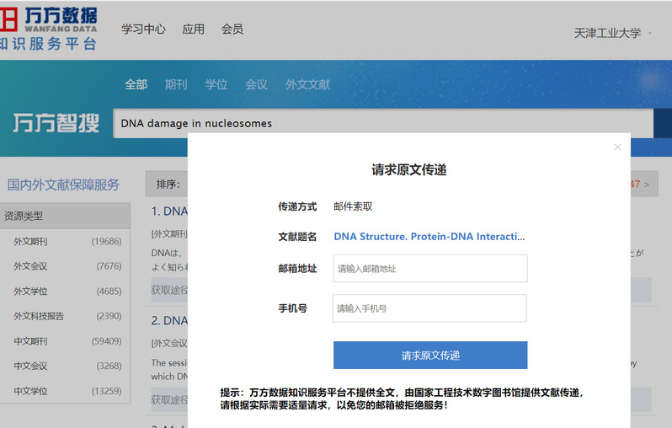This screenshot has height=428, width=672.
Task: Open the 学习中心 menu
Action: point(143,29)
